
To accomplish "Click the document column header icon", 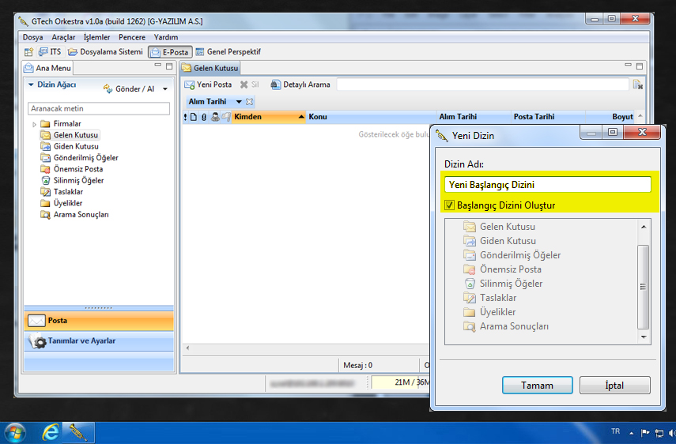I will pyautogui.click(x=194, y=117).
